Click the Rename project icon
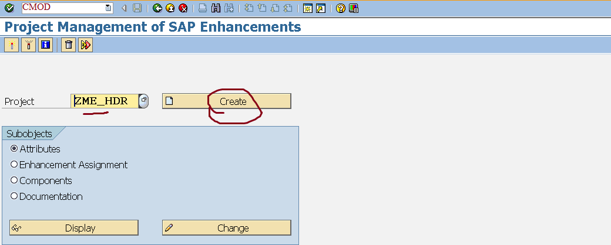This screenshot has width=611, height=245. click(85, 45)
